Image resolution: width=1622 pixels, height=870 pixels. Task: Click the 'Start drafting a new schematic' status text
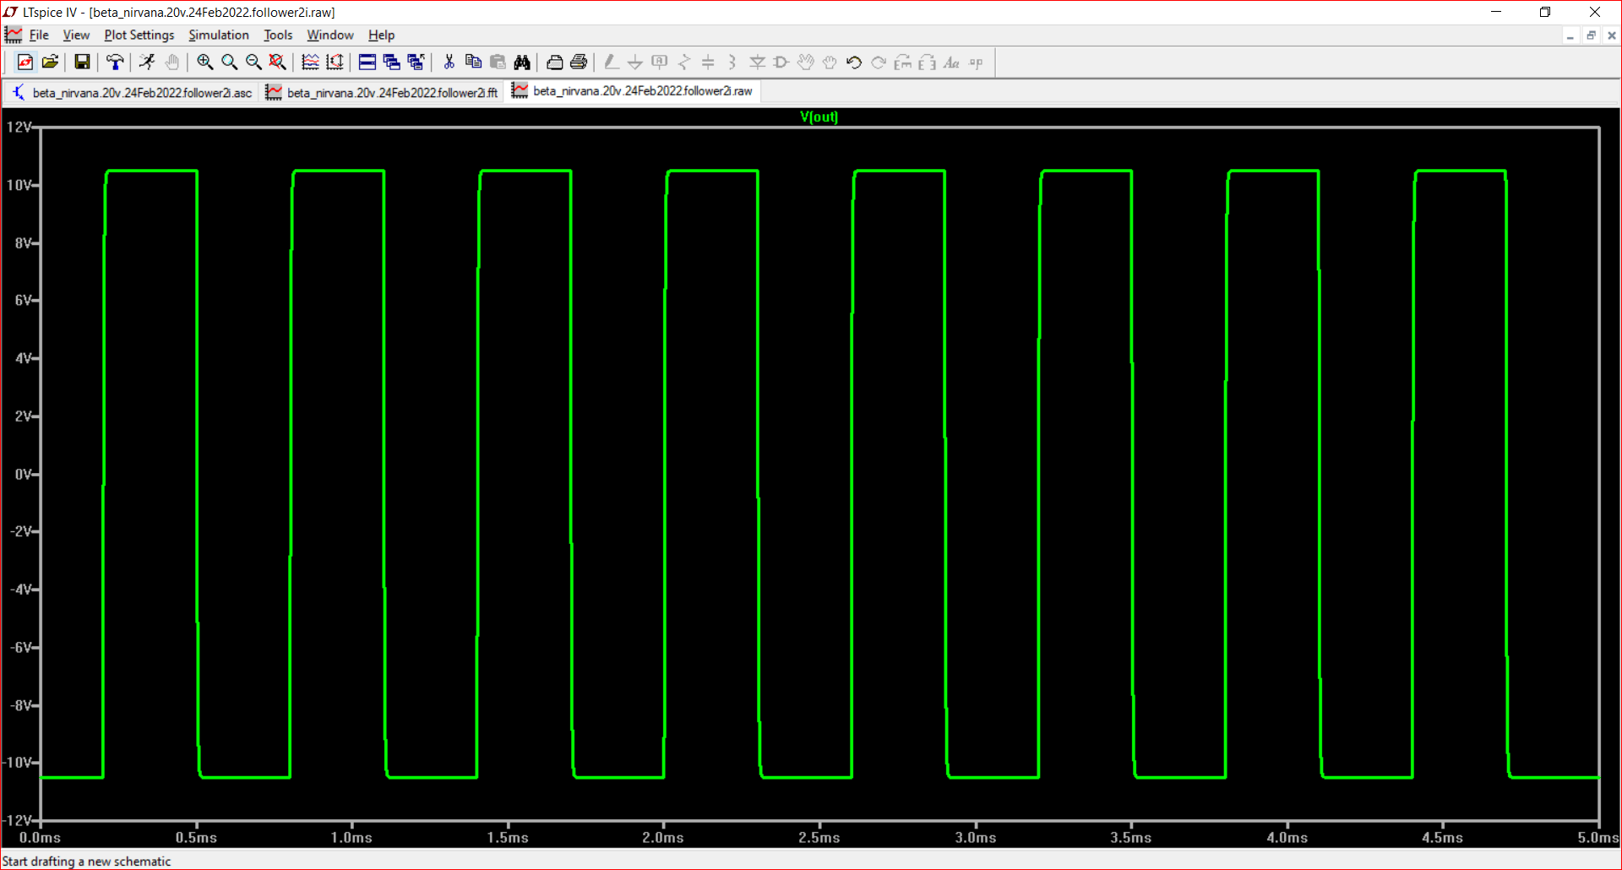(87, 862)
